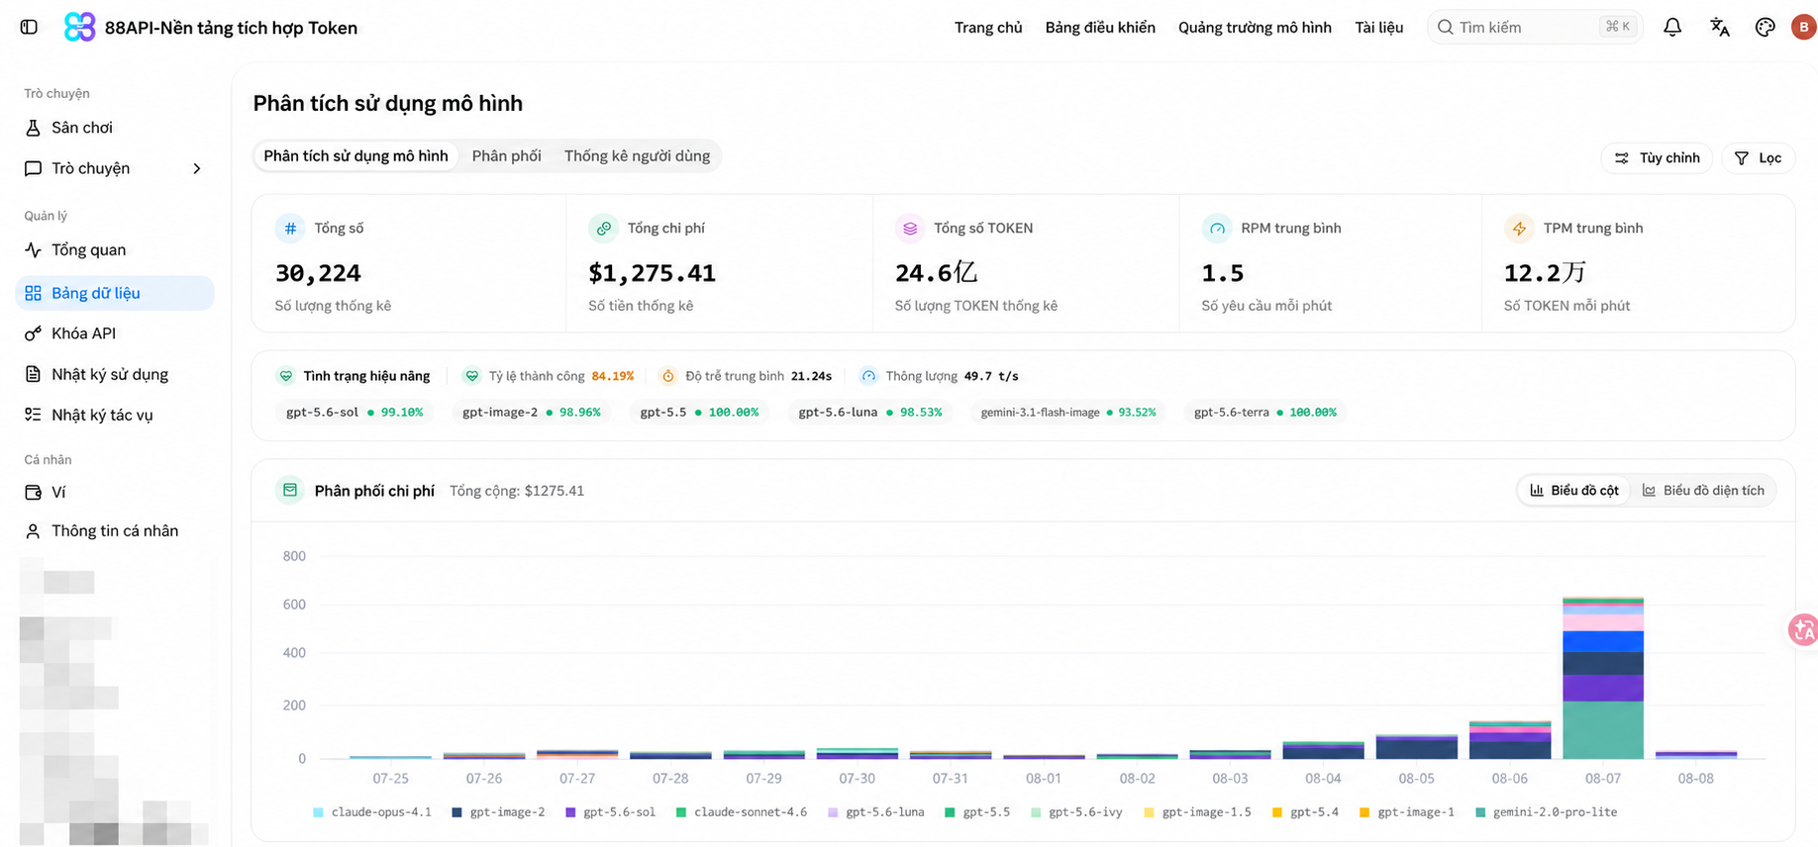Click the gemini-2.0-pro-lite teal legend swatch
Screen dimensions: 1818x847
point(1480,812)
